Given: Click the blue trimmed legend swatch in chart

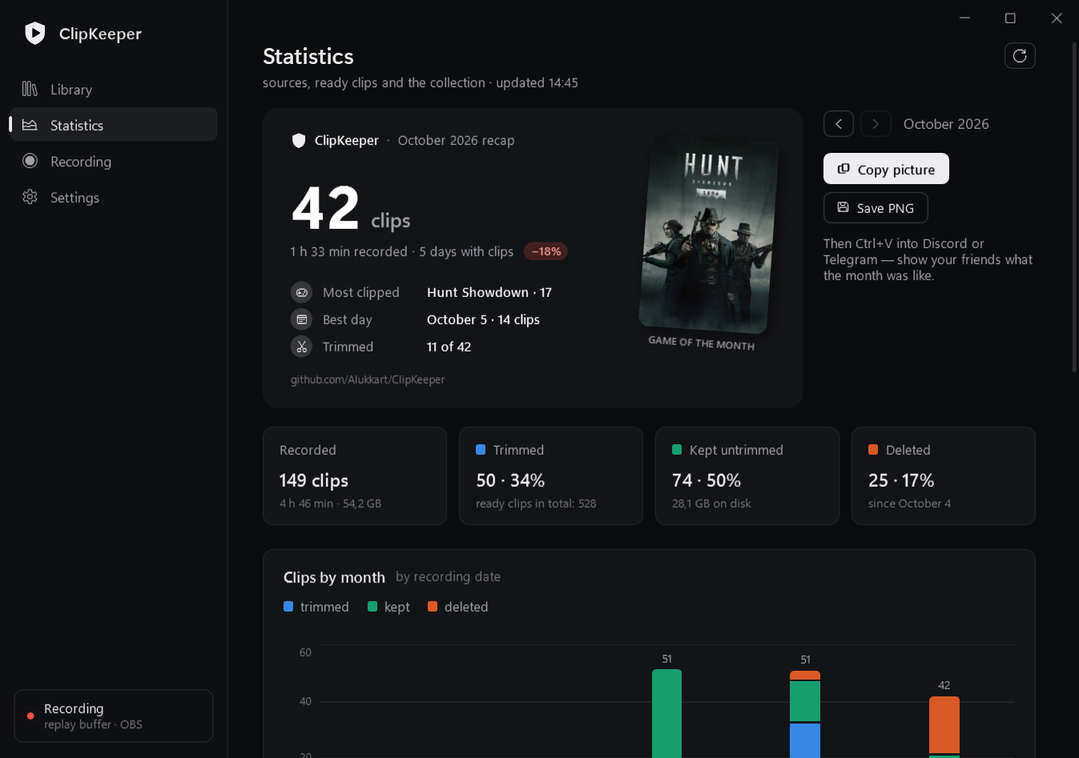Looking at the screenshot, I should pyautogui.click(x=288, y=607).
